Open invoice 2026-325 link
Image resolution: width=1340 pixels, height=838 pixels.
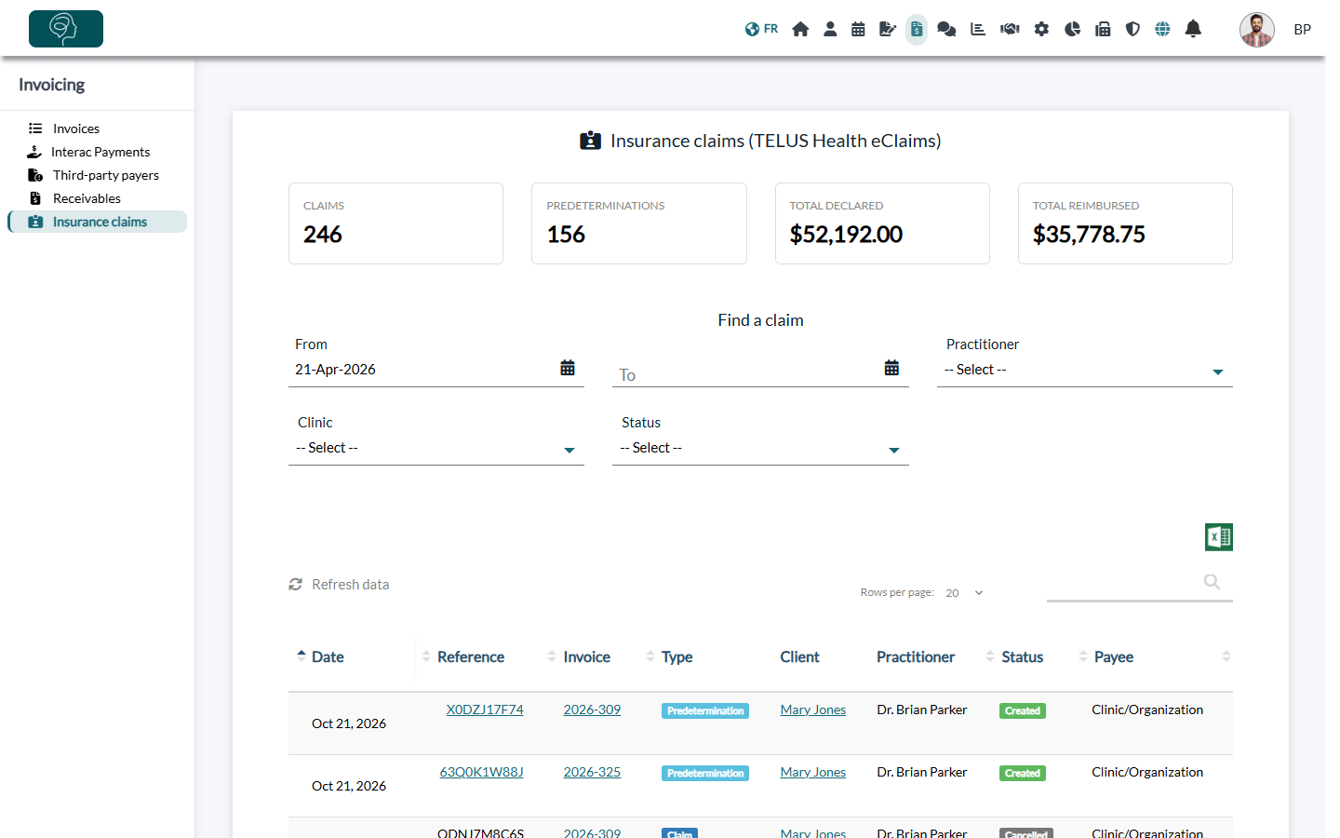coord(592,772)
